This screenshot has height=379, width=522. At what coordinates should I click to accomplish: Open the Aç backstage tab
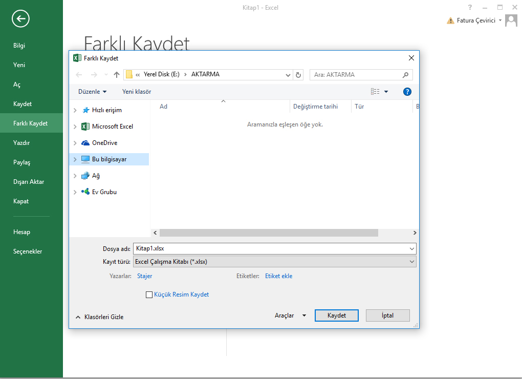17,85
